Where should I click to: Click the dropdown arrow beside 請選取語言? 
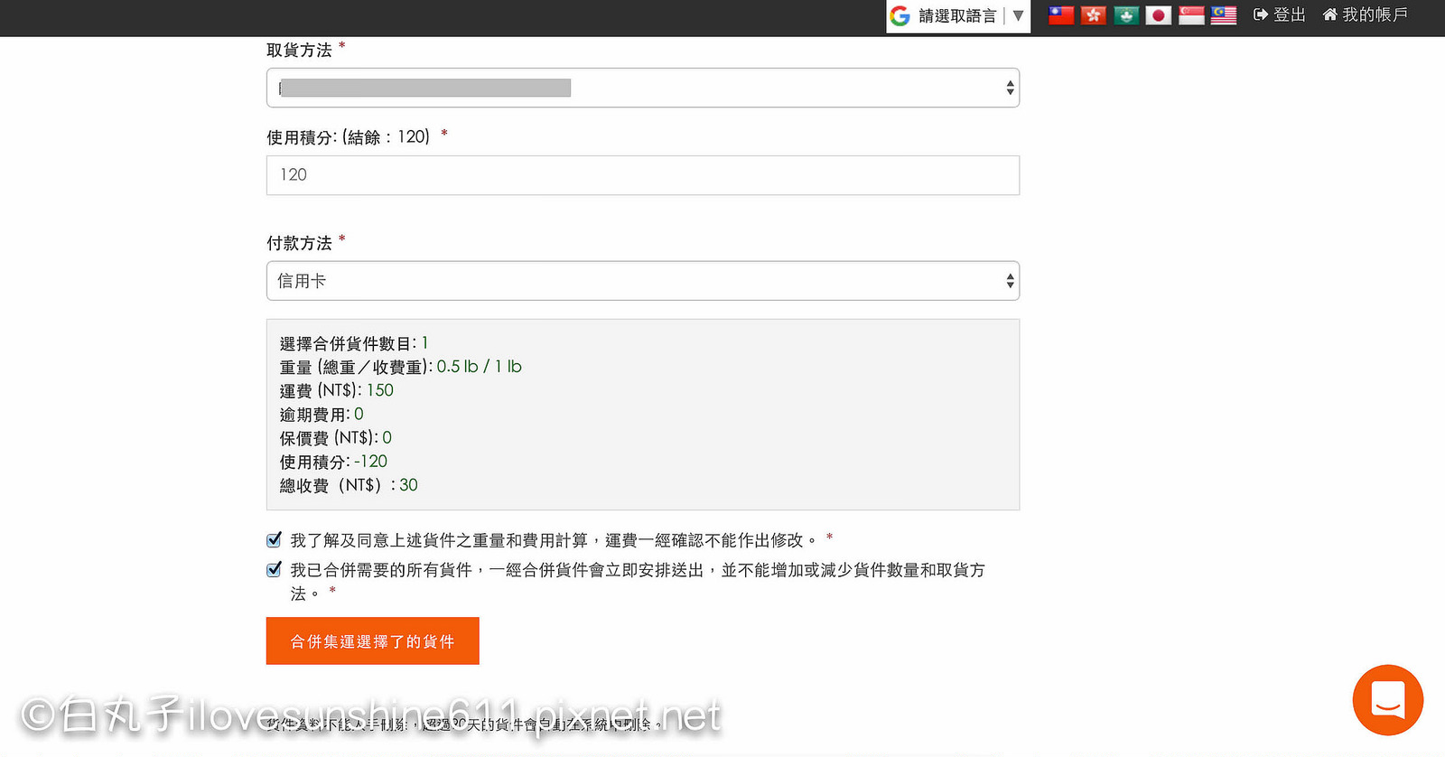click(1018, 15)
